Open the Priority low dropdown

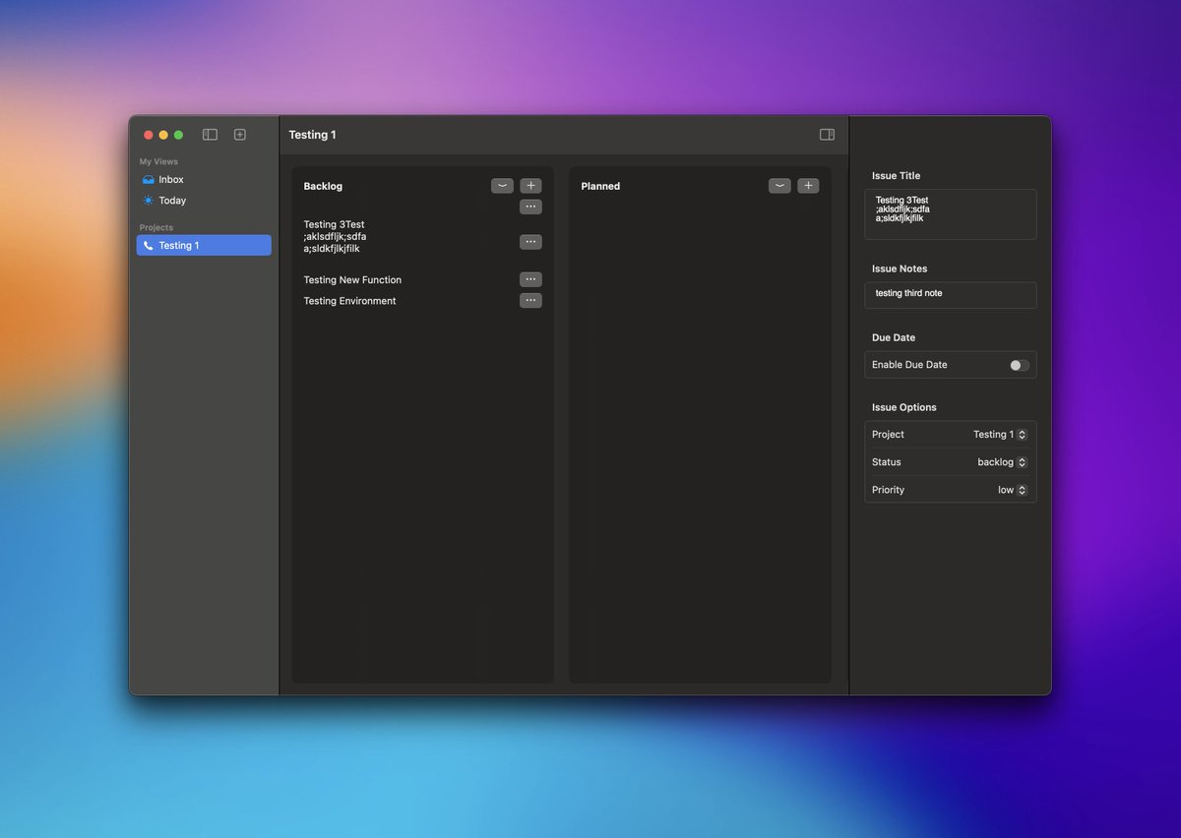point(1012,490)
